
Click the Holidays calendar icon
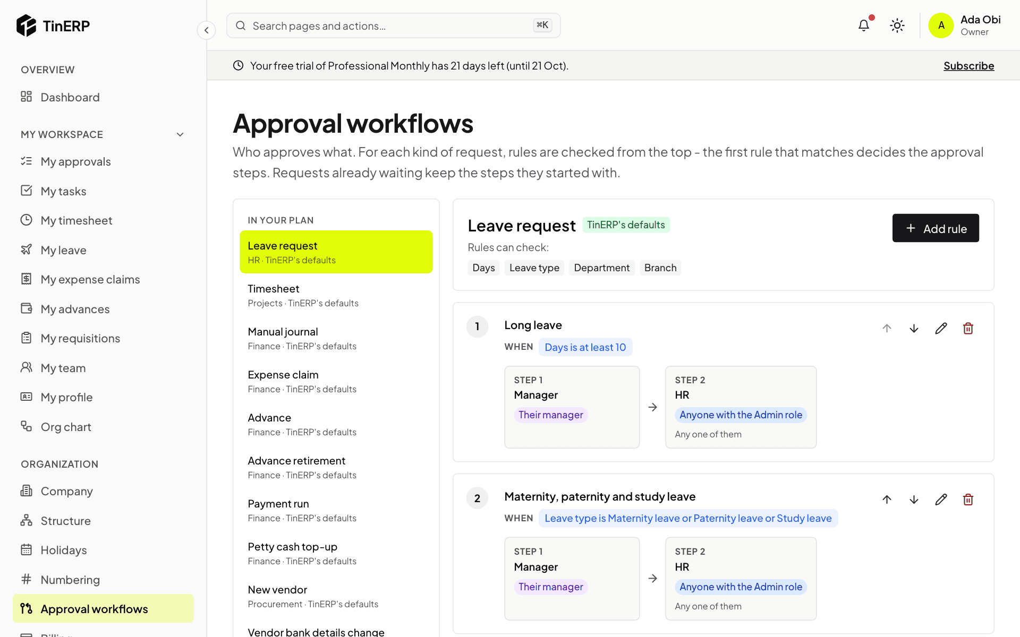point(26,549)
